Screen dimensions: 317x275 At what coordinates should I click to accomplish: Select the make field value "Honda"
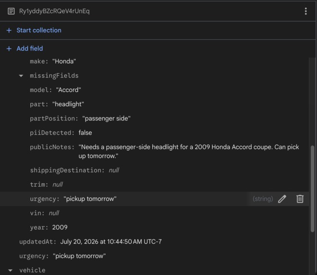(x=64, y=61)
